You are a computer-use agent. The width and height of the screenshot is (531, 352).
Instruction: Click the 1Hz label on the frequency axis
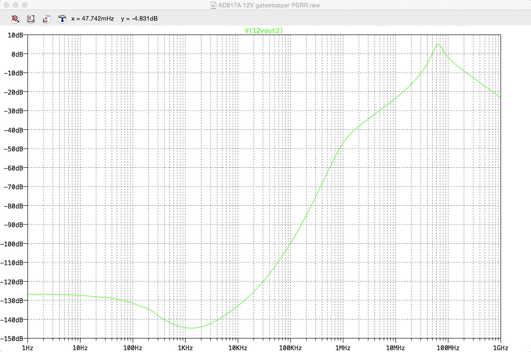click(x=27, y=347)
